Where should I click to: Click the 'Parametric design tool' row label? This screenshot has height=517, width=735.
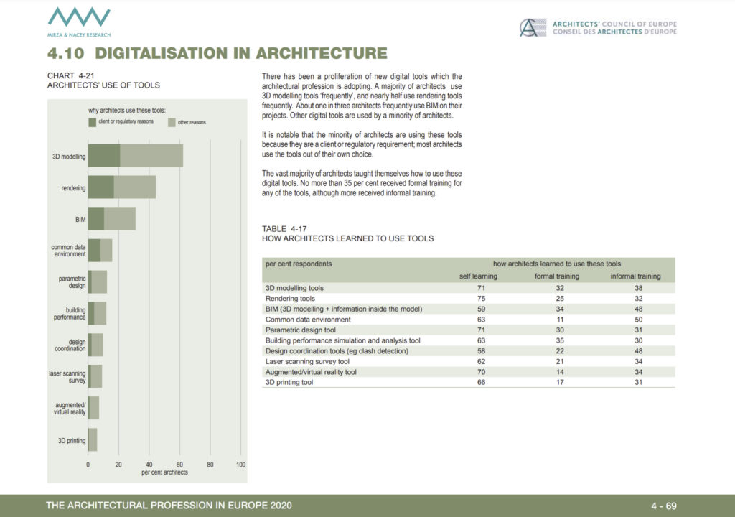301,330
